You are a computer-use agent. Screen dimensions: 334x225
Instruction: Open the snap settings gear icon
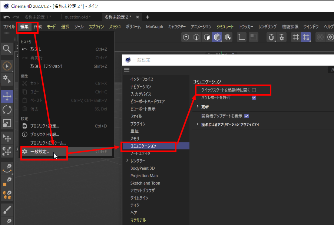[282, 37]
